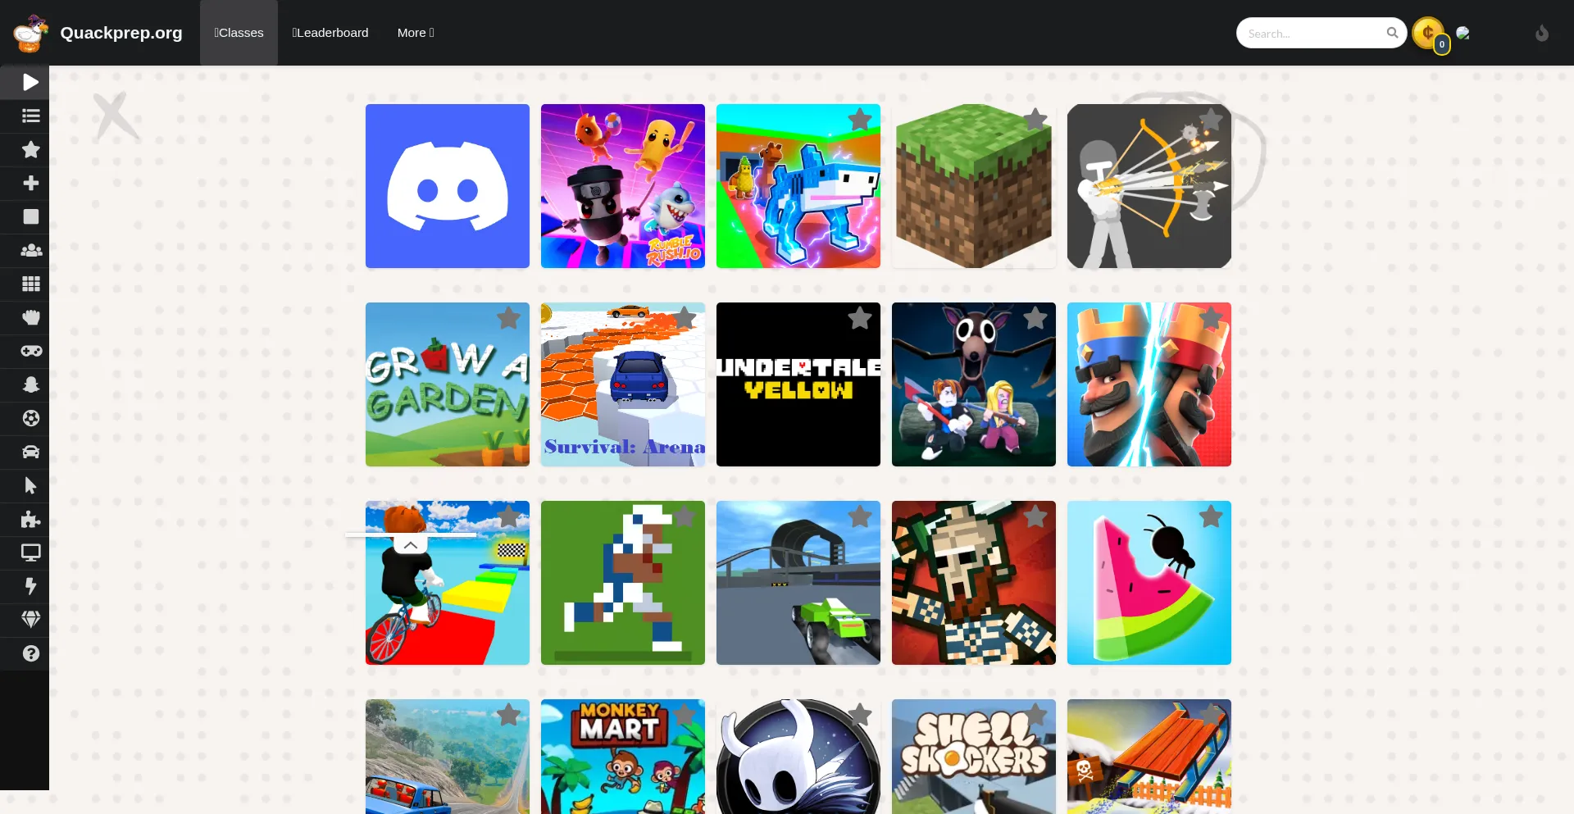Open the list view sidebar icon

[30, 116]
